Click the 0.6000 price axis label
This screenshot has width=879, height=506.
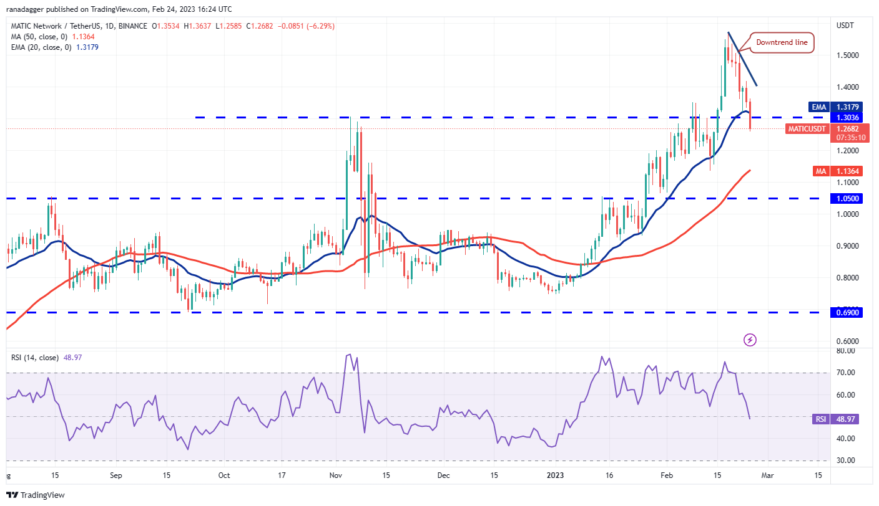pos(848,341)
